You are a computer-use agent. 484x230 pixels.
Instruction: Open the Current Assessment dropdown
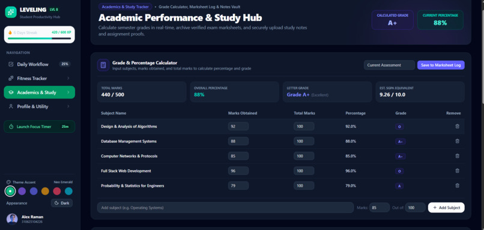[389, 65]
